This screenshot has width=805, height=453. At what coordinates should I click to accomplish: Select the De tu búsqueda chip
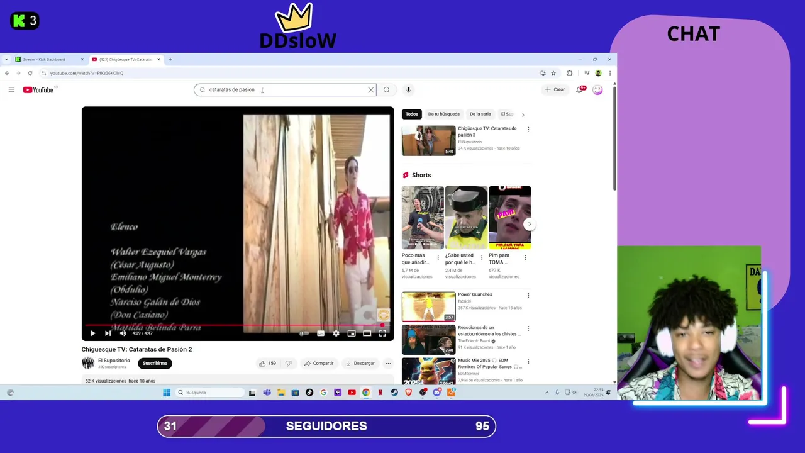coord(444,114)
